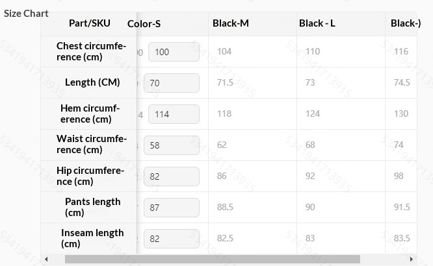Click the Size Chart label
433x266 pixels.
(x=26, y=14)
